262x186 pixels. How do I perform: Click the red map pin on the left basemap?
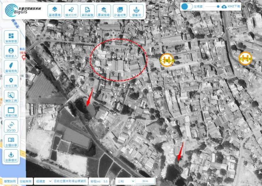[x=24, y=58]
